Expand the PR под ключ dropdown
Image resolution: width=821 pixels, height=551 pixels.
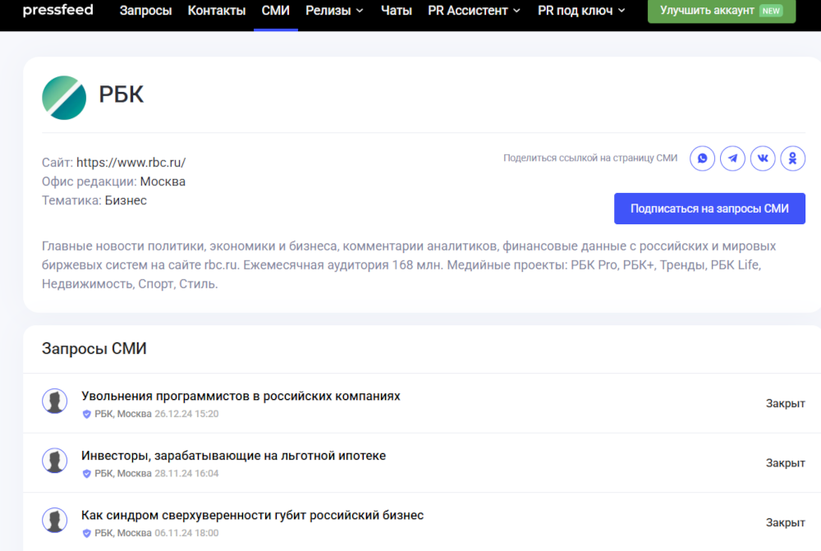click(x=582, y=11)
